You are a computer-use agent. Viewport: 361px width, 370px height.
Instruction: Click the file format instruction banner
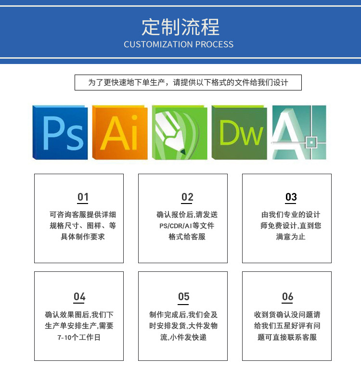click(x=188, y=82)
